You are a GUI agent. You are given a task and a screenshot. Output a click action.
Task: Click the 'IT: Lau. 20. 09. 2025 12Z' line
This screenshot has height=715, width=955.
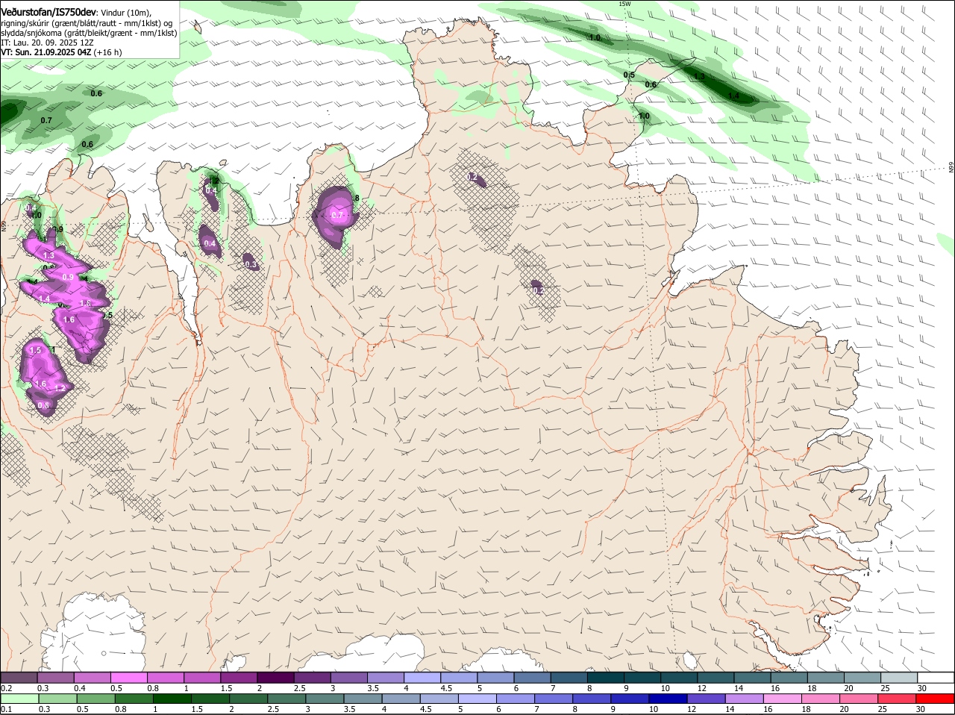coord(47,43)
